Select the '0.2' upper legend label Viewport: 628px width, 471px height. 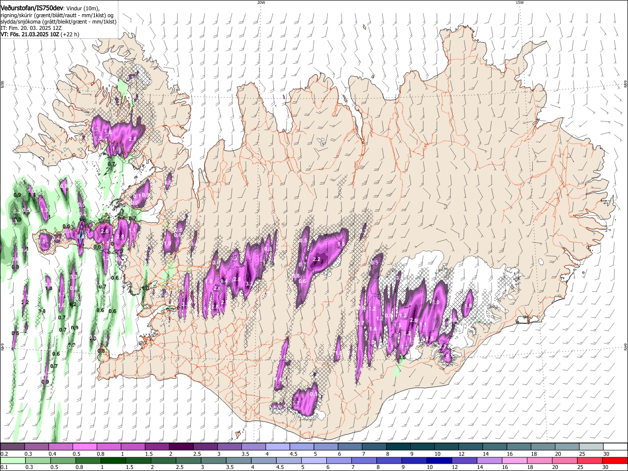[3, 454]
